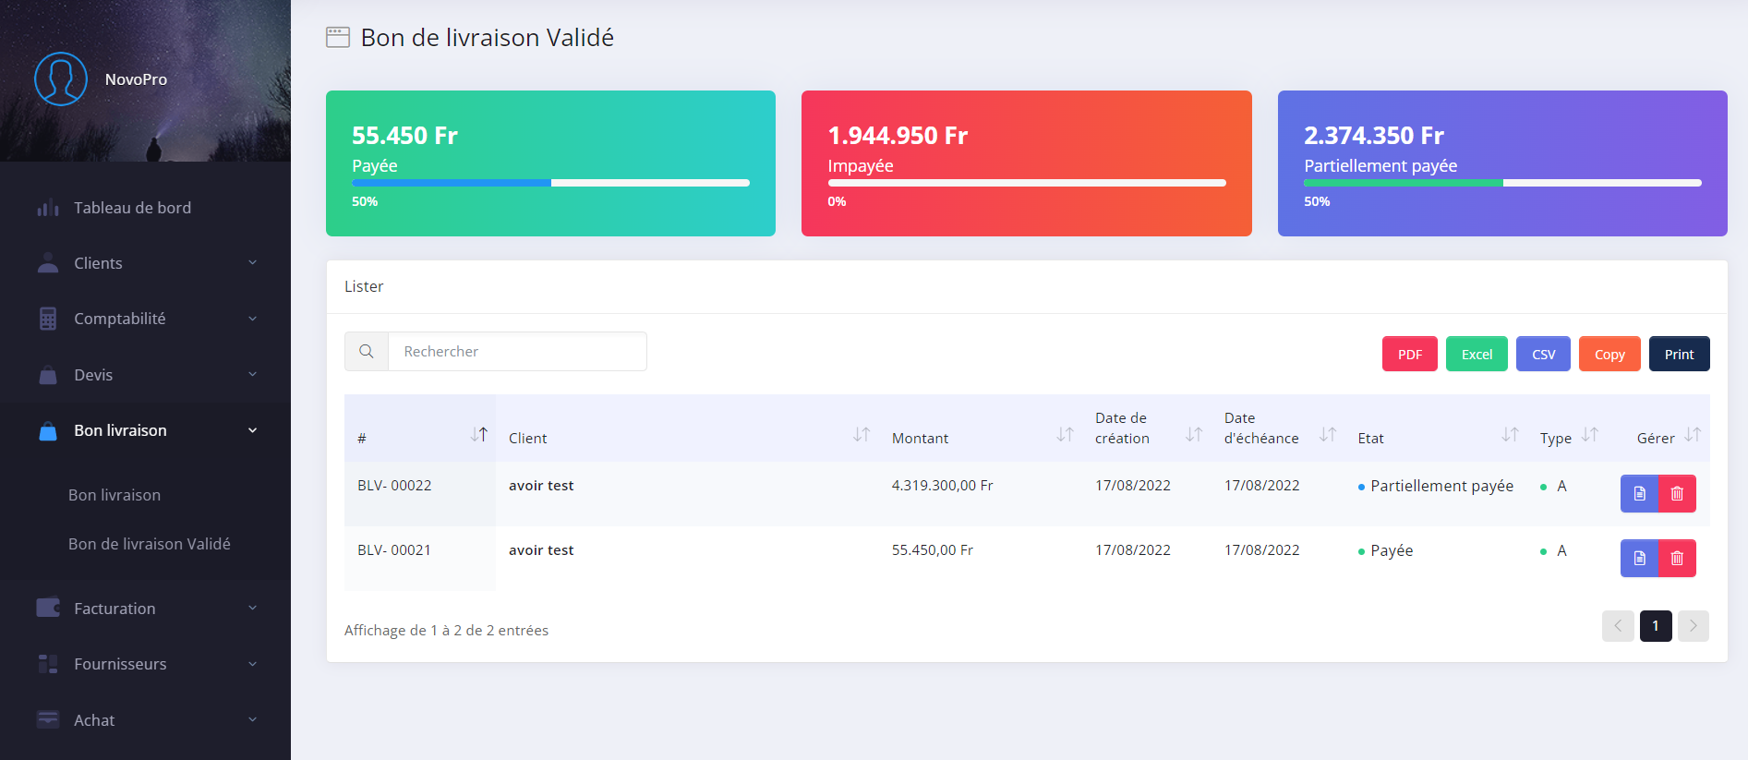
Task: Click the search magnifier icon
Action: click(x=367, y=352)
